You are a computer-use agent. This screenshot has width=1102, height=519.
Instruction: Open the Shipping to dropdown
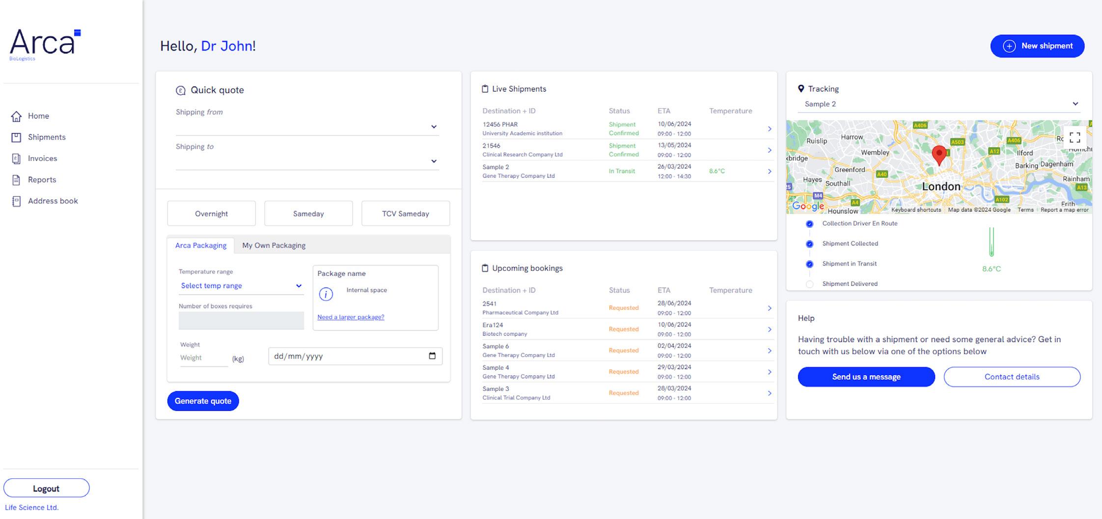[307, 161]
